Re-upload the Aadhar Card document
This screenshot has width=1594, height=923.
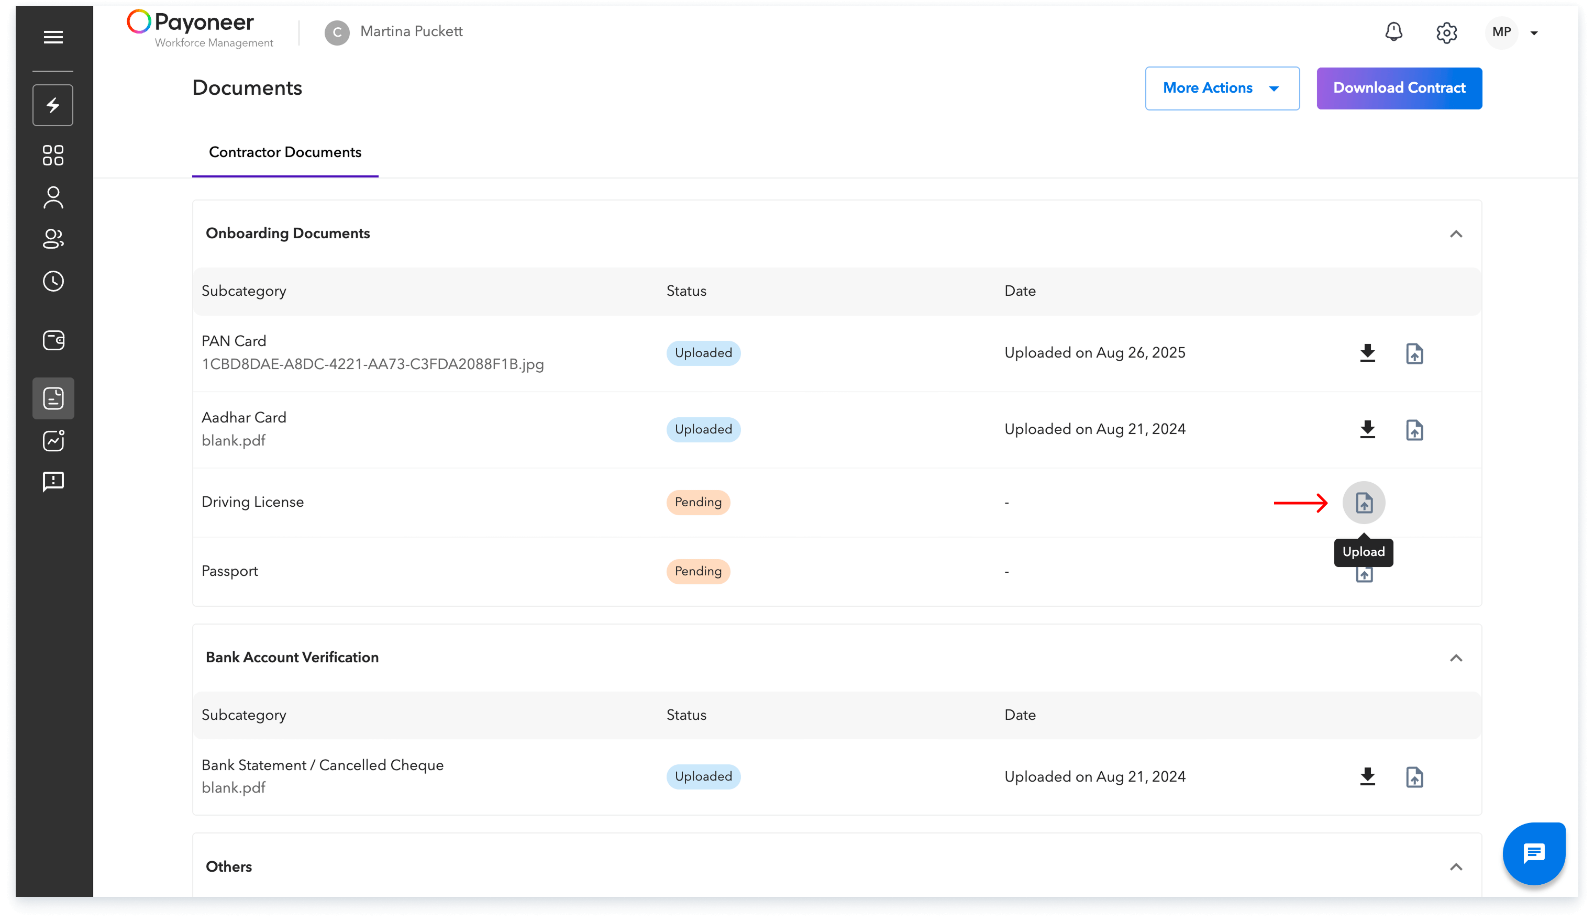coord(1414,430)
